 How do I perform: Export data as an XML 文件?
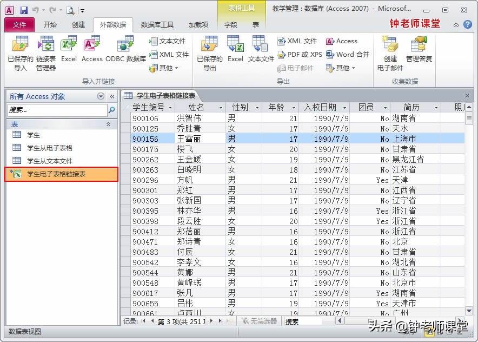[x=298, y=41]
